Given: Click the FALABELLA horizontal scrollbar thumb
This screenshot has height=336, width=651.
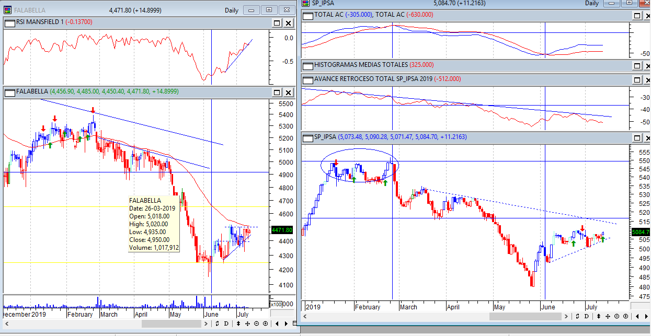Looking at the screenshot, I should pyautogui.click(x=172, y=323).
